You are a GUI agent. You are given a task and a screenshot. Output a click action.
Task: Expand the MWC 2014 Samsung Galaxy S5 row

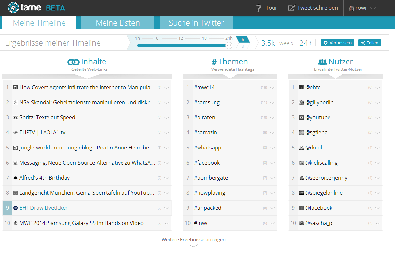coord(167,223)
